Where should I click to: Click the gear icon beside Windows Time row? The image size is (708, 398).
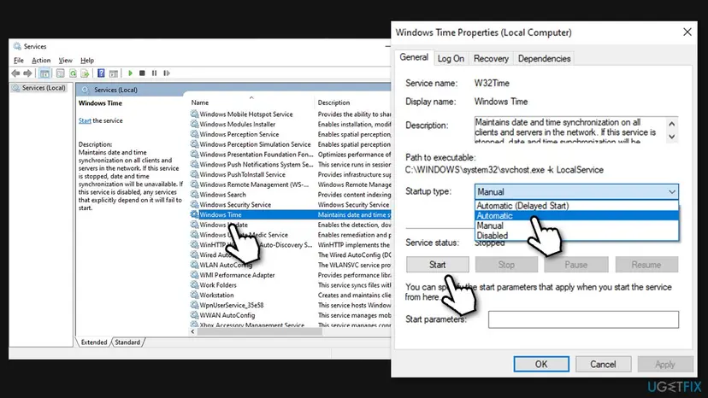(x=195, y=214)
